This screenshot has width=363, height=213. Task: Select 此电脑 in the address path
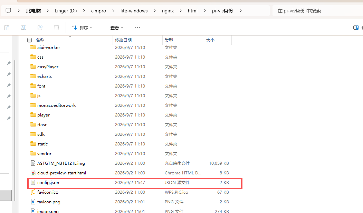click(x=34, y=11)
